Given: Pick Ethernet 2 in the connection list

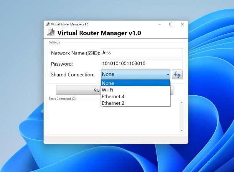Looking at the screenshot, I should point(135,103).
